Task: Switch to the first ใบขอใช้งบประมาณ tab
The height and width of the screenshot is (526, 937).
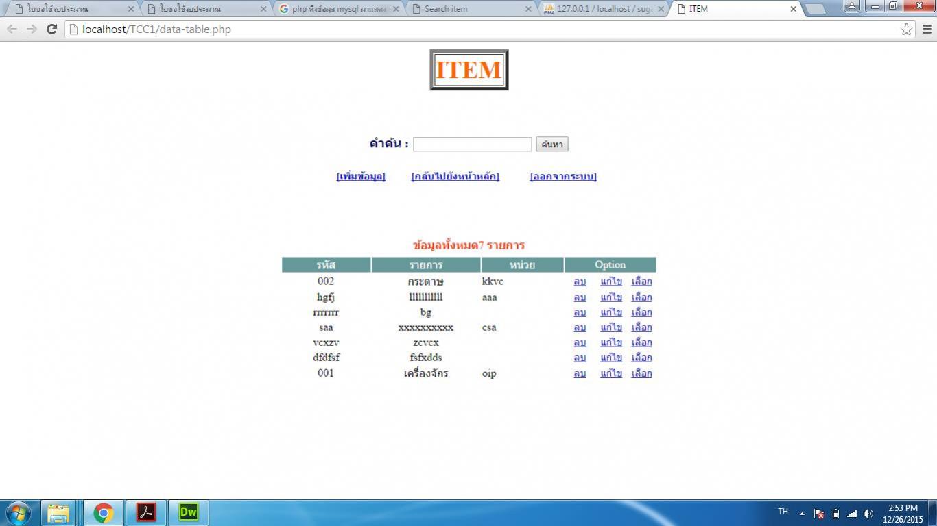Action: tap(72, 9)
